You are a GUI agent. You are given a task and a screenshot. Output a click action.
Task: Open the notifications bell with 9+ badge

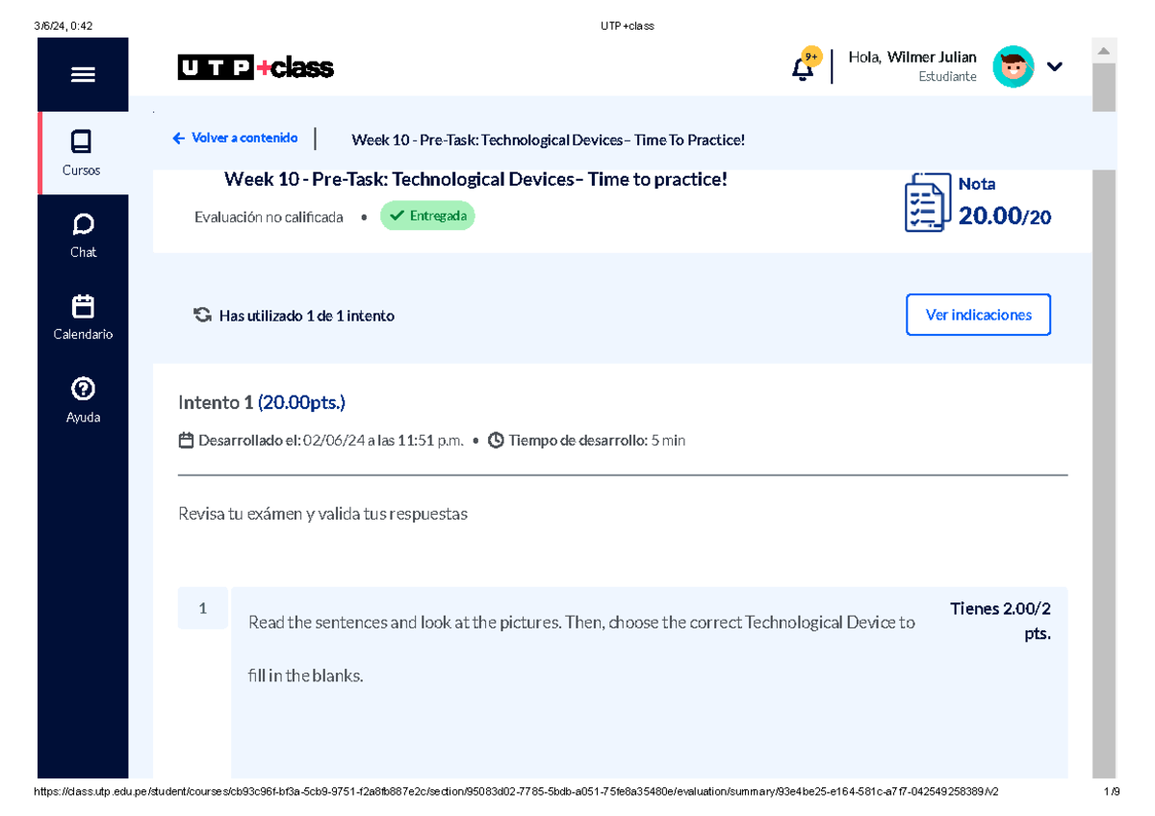click(x=802, y=65)
